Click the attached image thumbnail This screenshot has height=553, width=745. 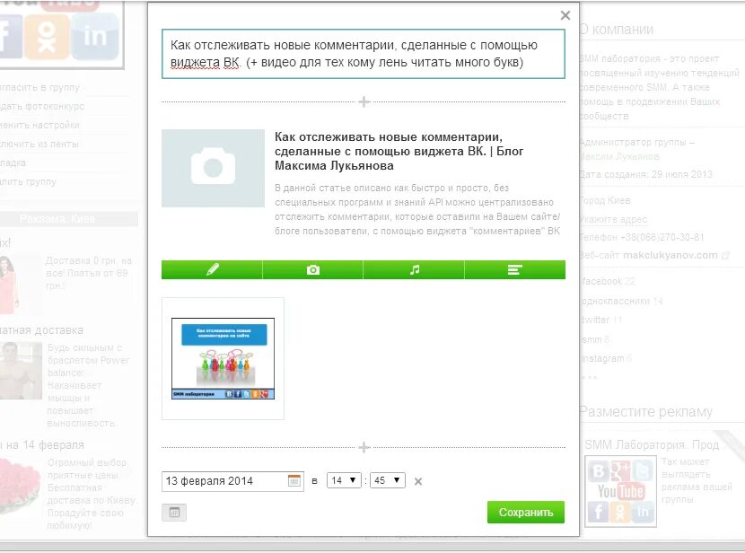pyautogui.click(x=223, y=359)
